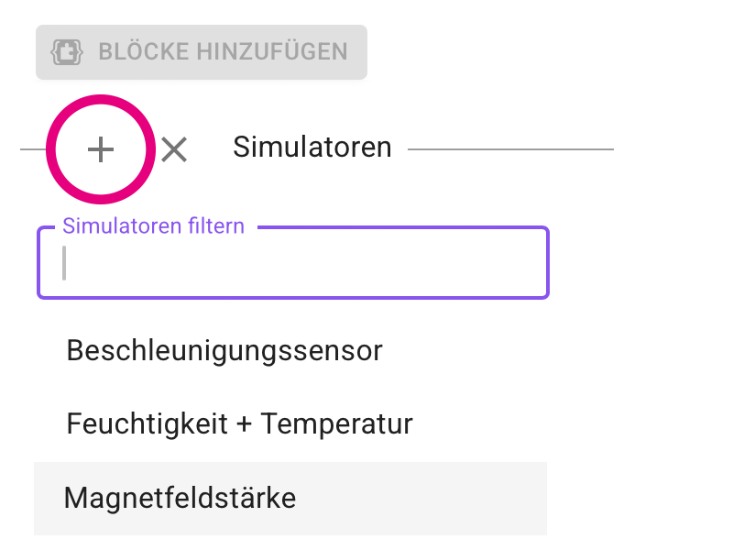Place cursor in the purple-outlined filter box

click(x=293, y=263)
